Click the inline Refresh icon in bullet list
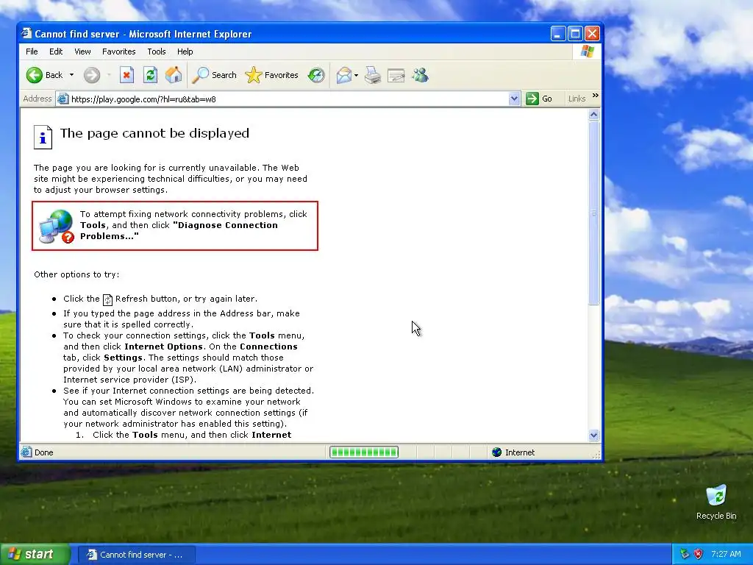 pos(107,300)
